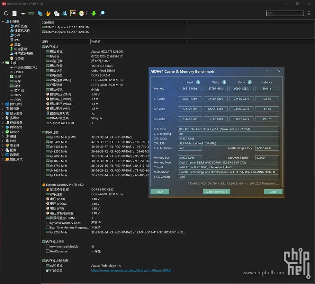Expand the 性能测试 tree node

(3, 159)
